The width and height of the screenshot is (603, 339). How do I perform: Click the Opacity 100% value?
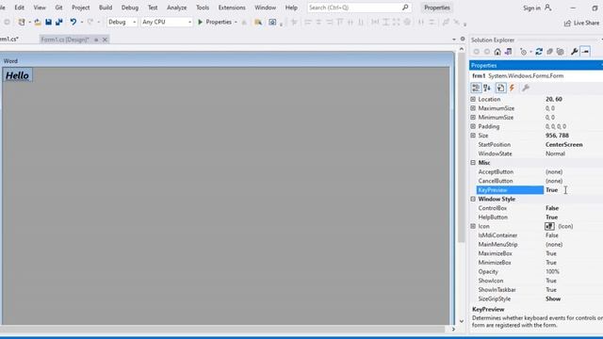[553, 272]
